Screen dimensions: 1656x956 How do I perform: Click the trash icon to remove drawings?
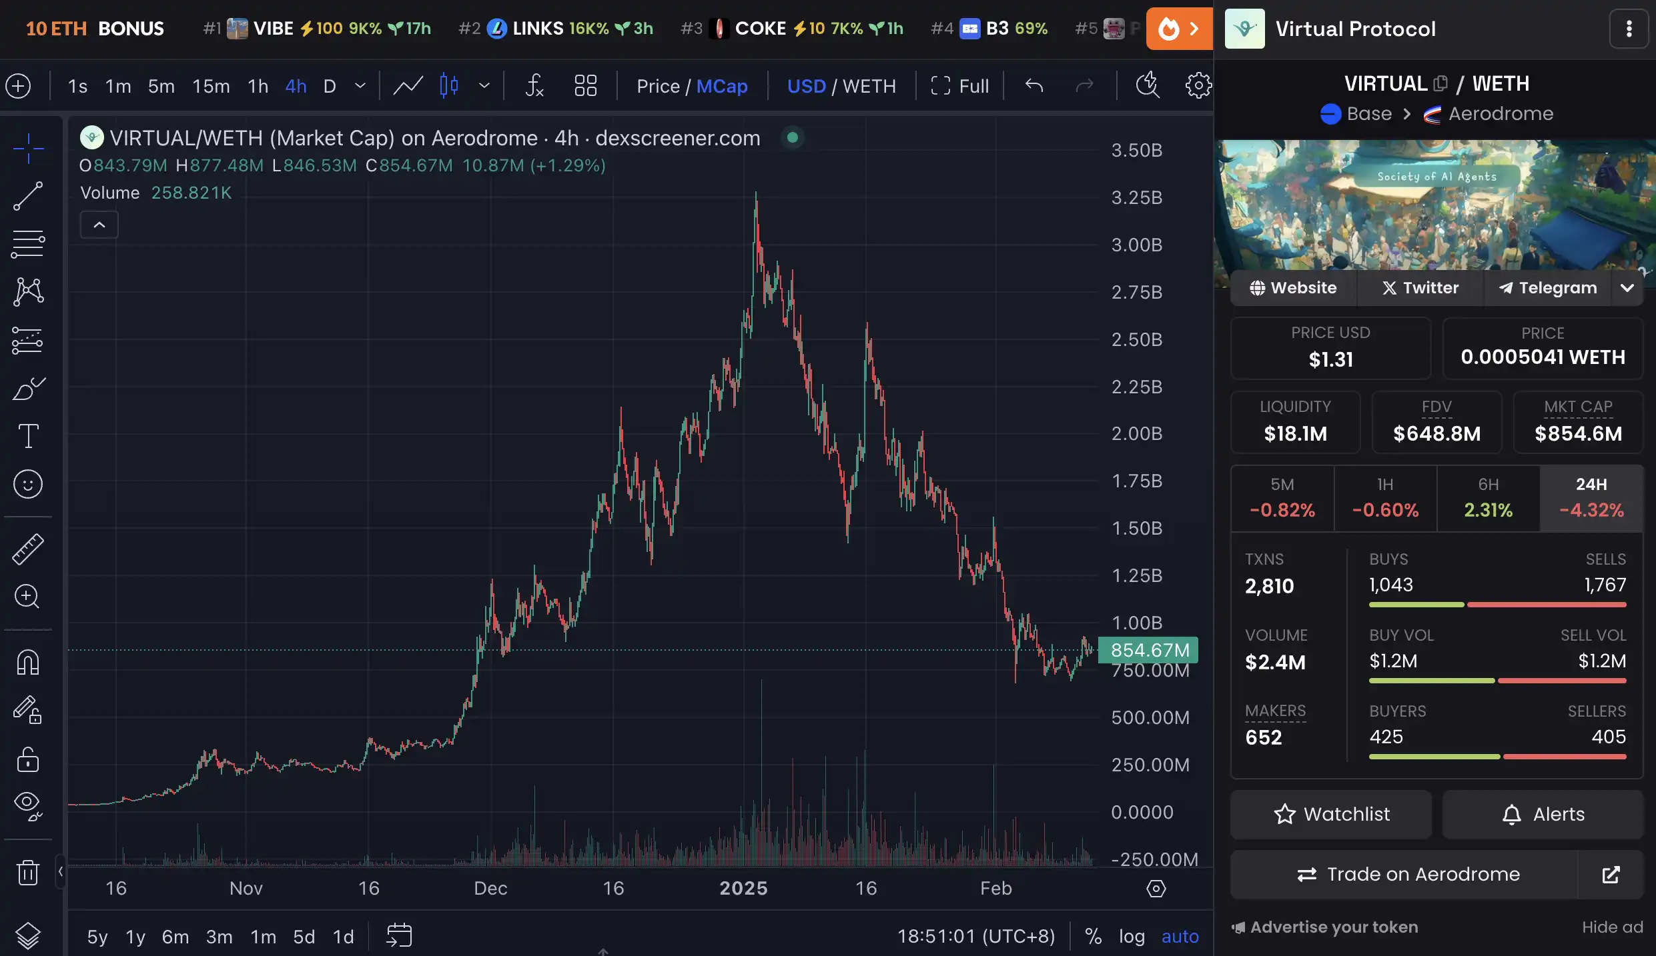pyautogui.click(x=28, y=873)
